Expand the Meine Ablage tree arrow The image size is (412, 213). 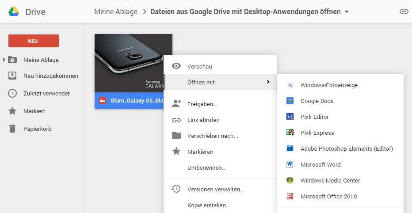pos(4,60)
